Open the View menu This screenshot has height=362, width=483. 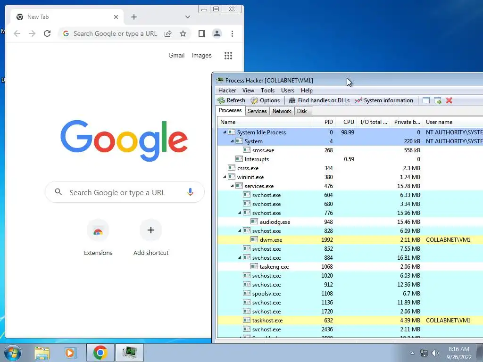coord(248,90)
